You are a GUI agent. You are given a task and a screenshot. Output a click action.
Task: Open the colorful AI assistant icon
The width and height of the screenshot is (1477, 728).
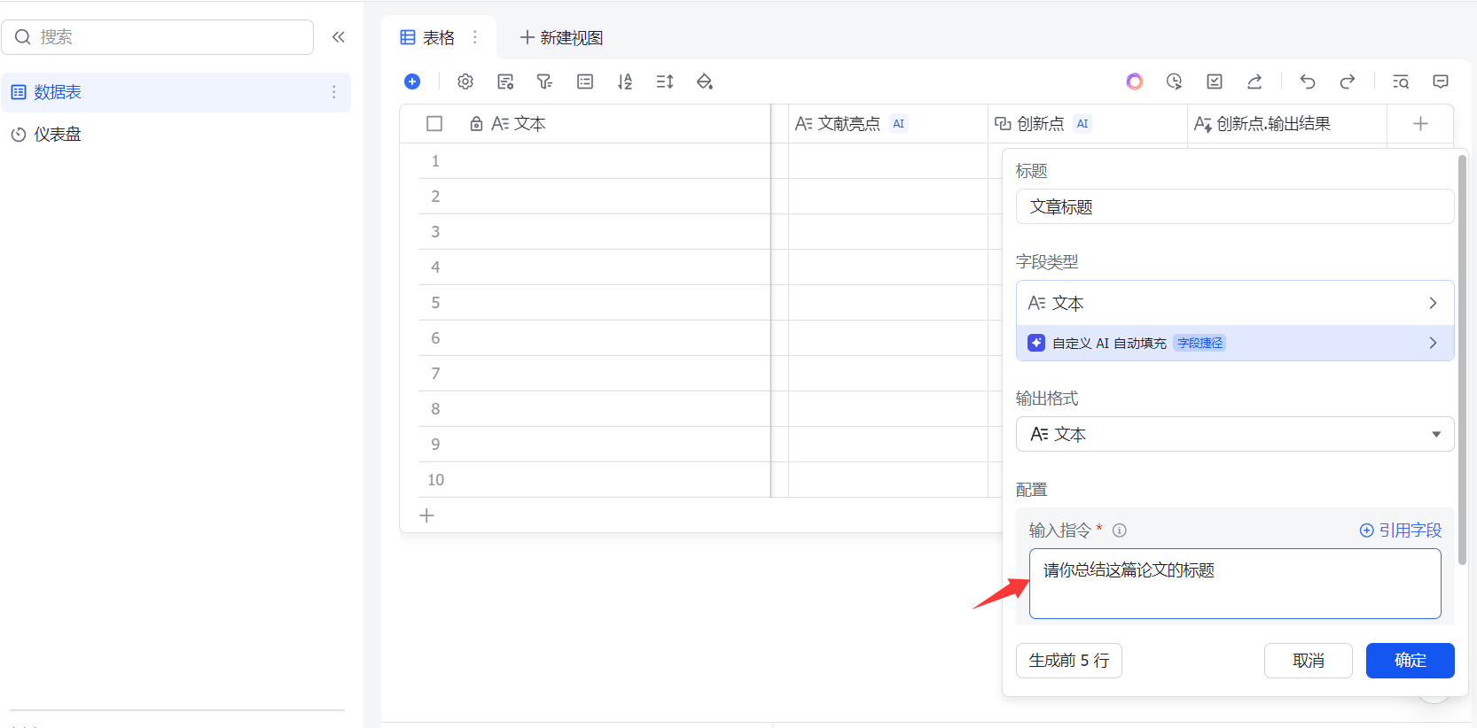click(x=1135, y=81)
